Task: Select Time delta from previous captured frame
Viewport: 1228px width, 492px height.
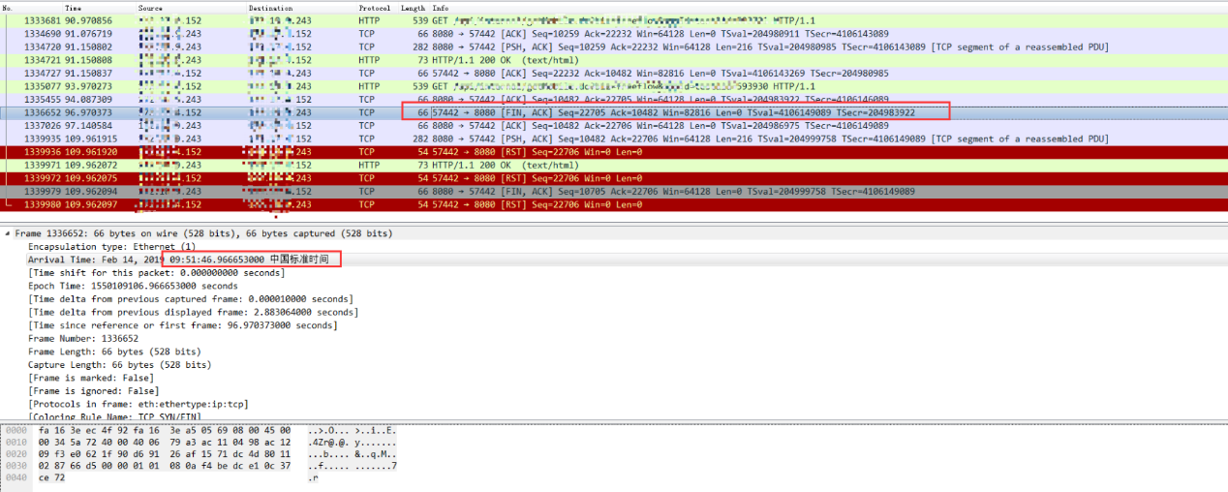Action: click(x=190, y=299)
